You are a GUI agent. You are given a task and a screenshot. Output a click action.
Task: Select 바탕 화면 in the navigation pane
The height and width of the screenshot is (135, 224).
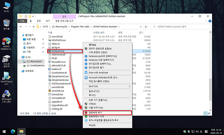[31, 40]
